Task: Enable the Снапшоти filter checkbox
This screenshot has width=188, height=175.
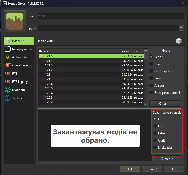Action: coord(151,64)
